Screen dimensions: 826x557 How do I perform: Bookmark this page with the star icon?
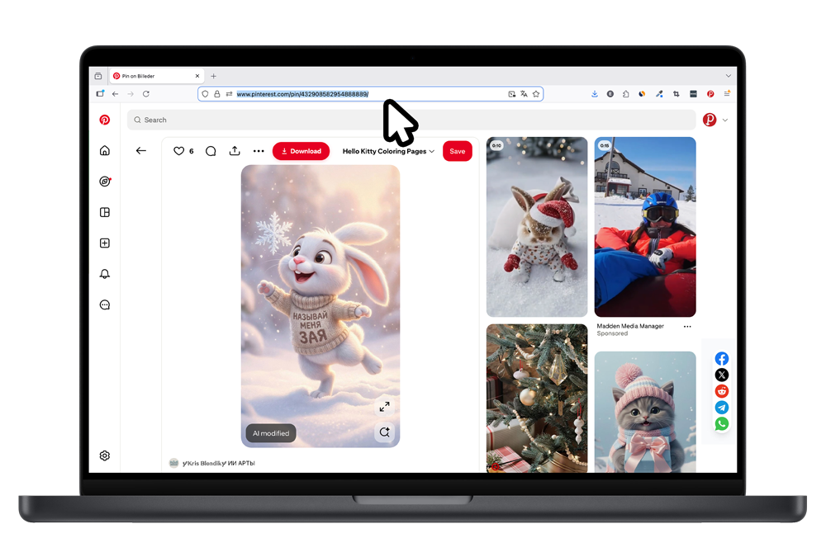point(536,94)
